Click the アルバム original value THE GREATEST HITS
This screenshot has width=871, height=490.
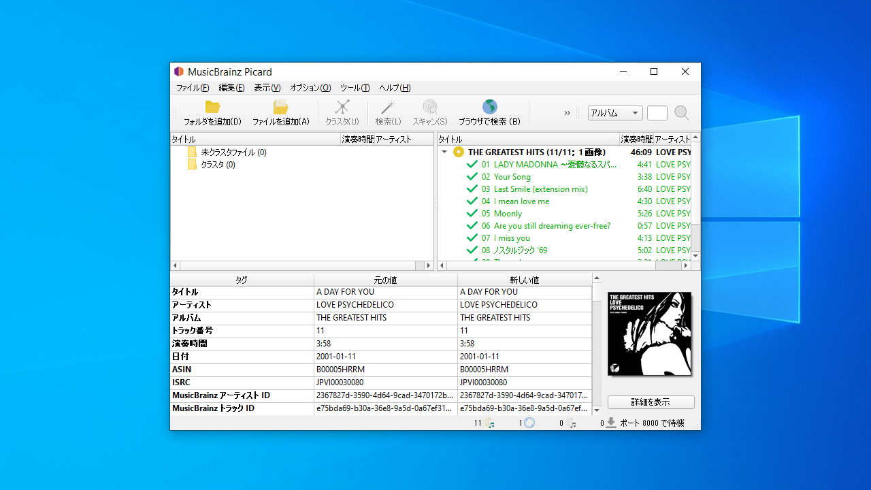coord(386,318)
